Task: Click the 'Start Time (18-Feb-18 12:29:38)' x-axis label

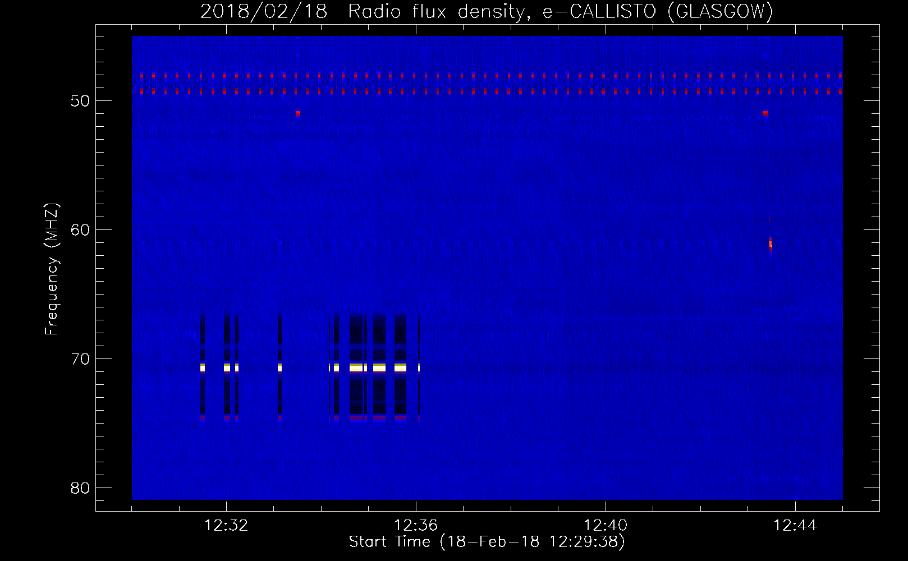Action: click(487, 542)
